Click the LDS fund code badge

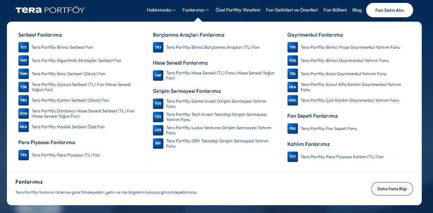point(158,130)
